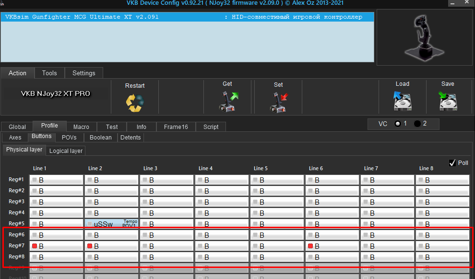Click the Reg#8 Line 8 button cell

(x=442, y=257)
